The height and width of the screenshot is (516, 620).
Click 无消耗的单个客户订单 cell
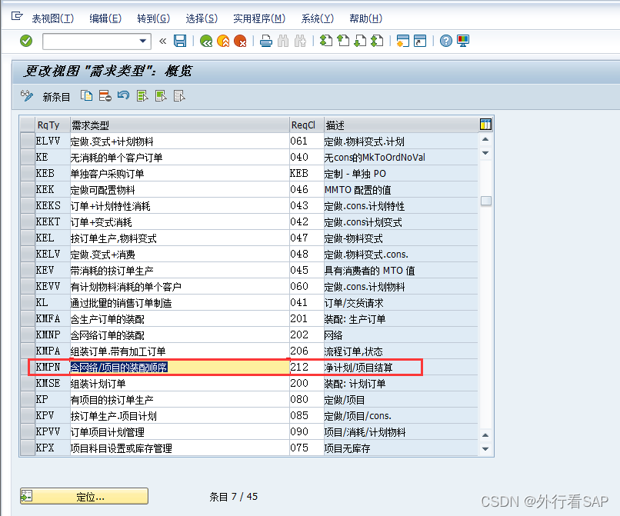pyautogui.click(x=179, y=158)
